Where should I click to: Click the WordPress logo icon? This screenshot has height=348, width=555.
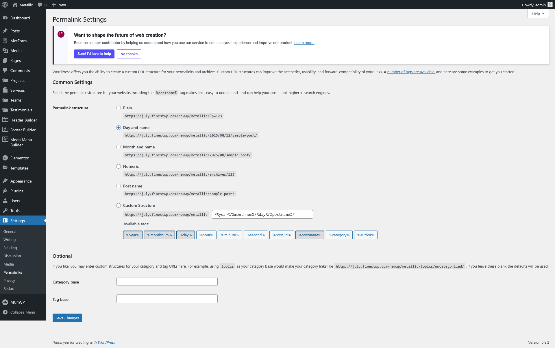pos(5,5)
